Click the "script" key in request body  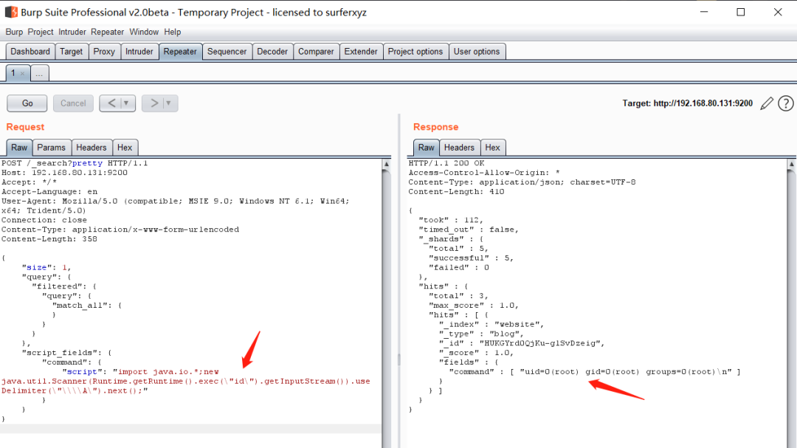coord(82,372)
